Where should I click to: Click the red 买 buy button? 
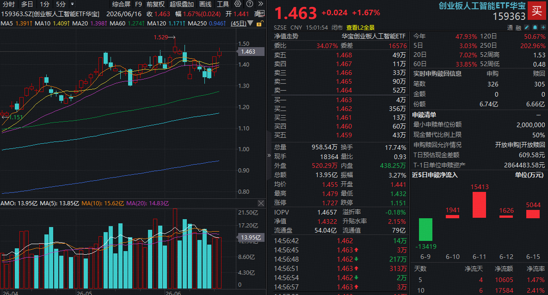(537, 11)
